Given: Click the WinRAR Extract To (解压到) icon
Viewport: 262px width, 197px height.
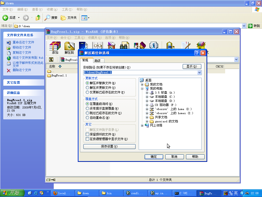Looking at the screenshot, I should [69, 46].
